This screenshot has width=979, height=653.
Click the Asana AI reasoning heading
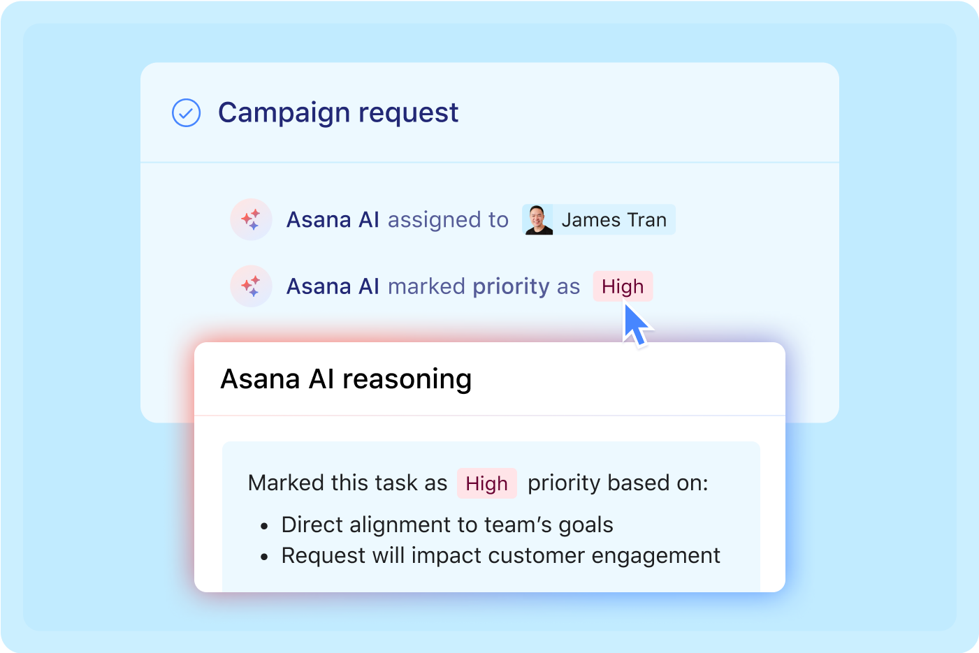(346, 379)
